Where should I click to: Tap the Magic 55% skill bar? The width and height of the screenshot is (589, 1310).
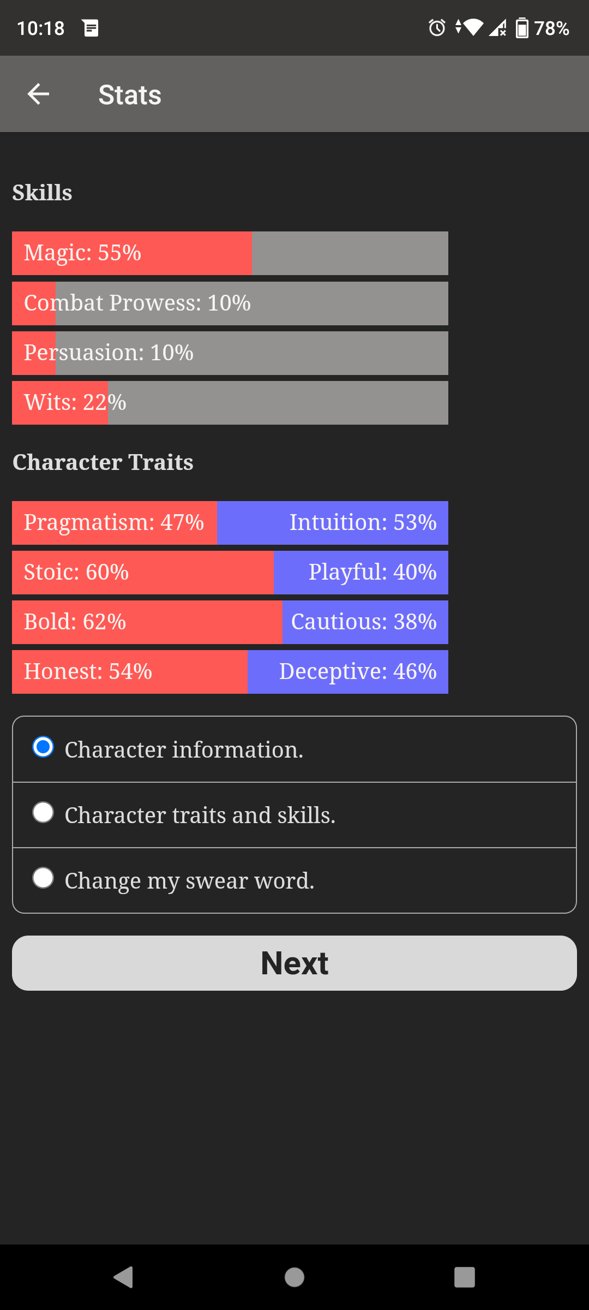230,253
